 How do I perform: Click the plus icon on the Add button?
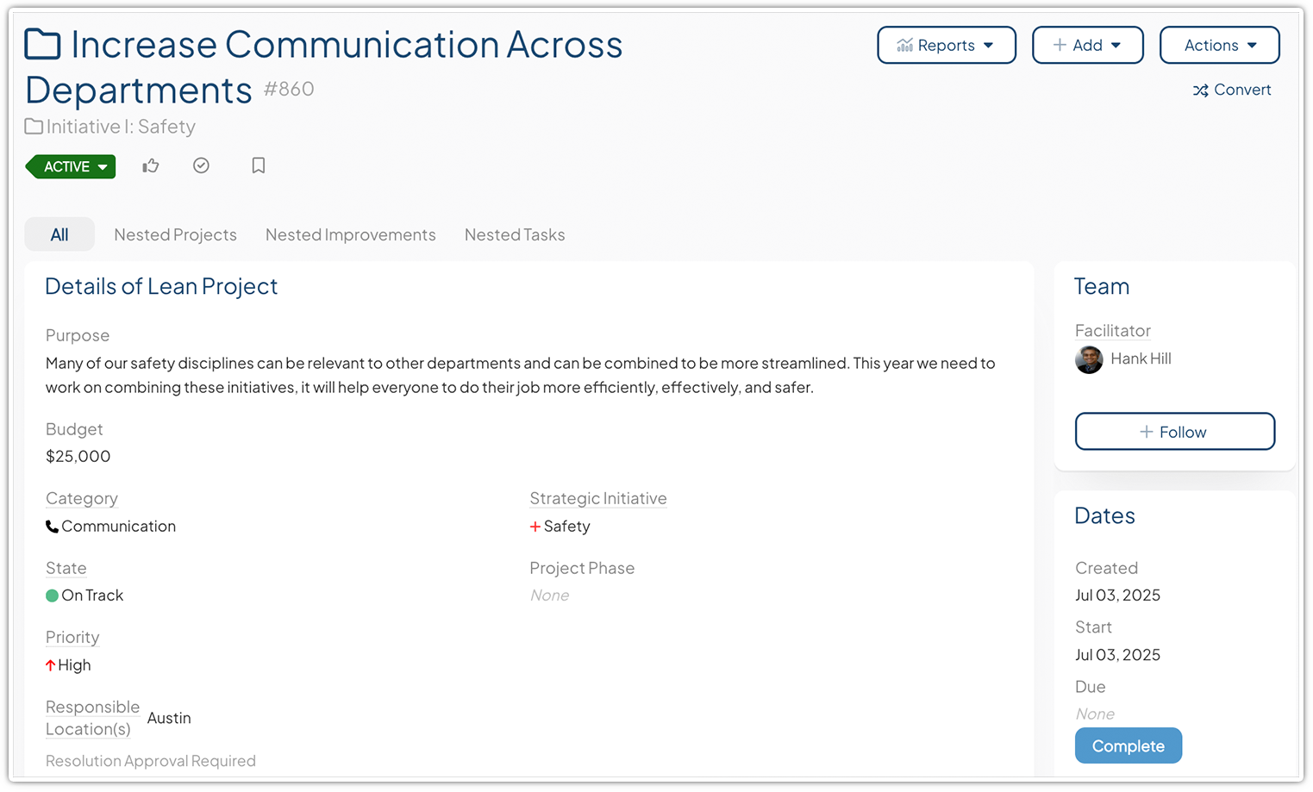click(x=1058, y=45)
